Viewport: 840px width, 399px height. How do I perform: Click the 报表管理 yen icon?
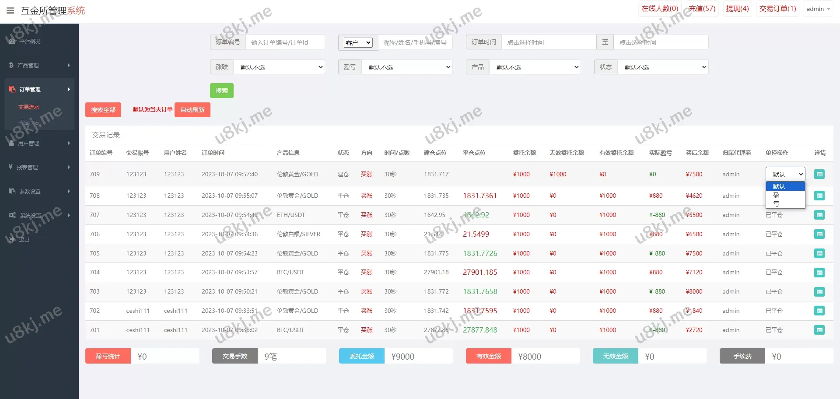coord(10,167)
